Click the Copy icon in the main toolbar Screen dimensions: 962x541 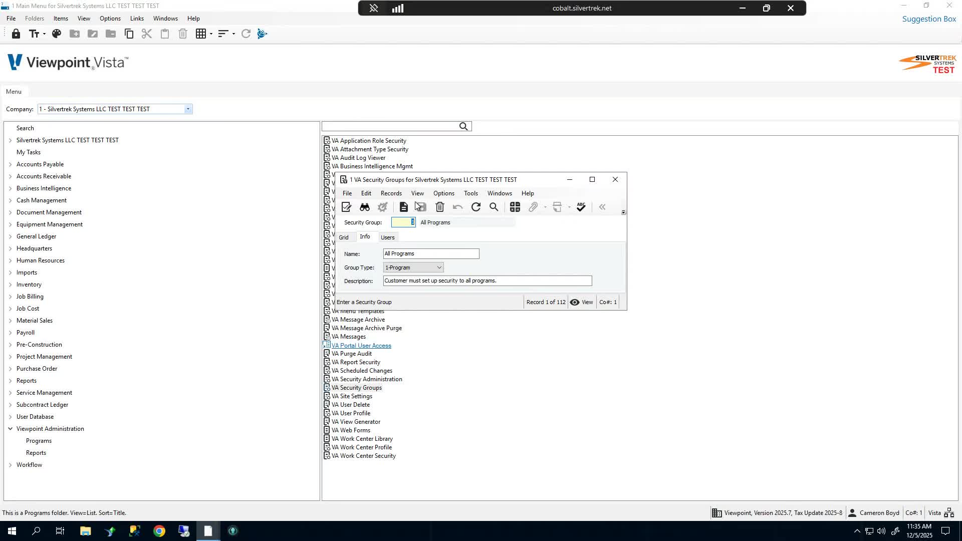[x=129, y=34]
